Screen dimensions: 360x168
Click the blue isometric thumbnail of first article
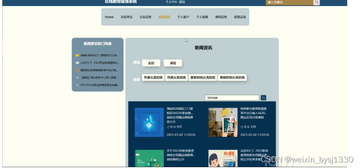149,122
